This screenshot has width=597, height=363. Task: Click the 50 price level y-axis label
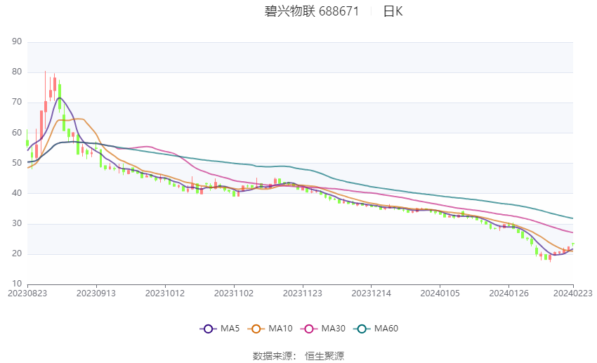[x=17, y=163]
